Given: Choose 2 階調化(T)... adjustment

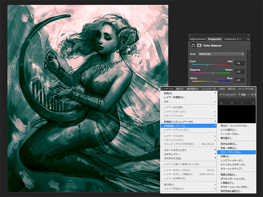Looking at the screenshot, I should [x=237, y=183].
